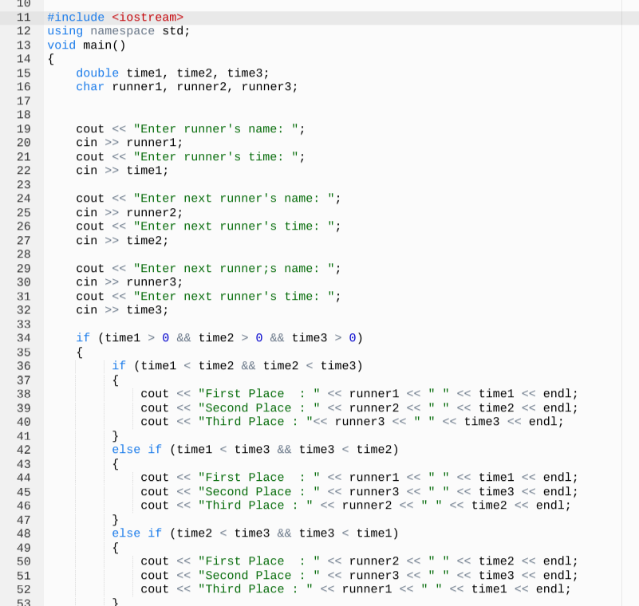Click the opening brace on line 14

point(51,59)
